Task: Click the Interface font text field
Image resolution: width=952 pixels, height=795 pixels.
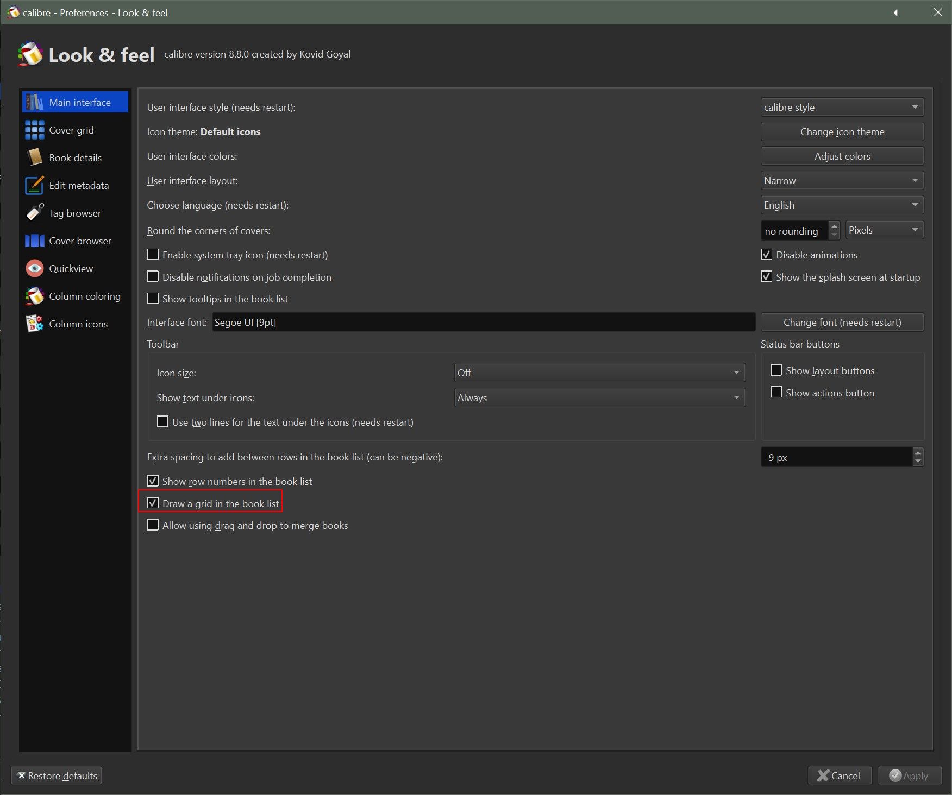Action: click(483, 323)
